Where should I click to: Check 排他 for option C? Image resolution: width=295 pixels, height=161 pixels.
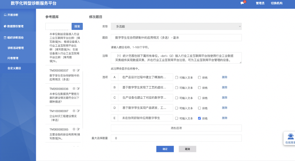pos(199,98)
